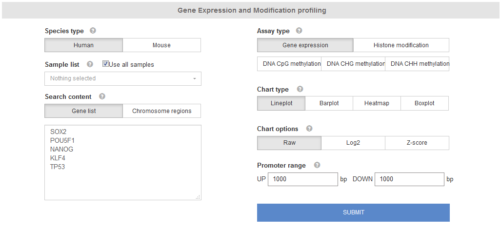Screen dimensions: 501x229
Task: Select the Gene list tab
Action: coord(83,111)
